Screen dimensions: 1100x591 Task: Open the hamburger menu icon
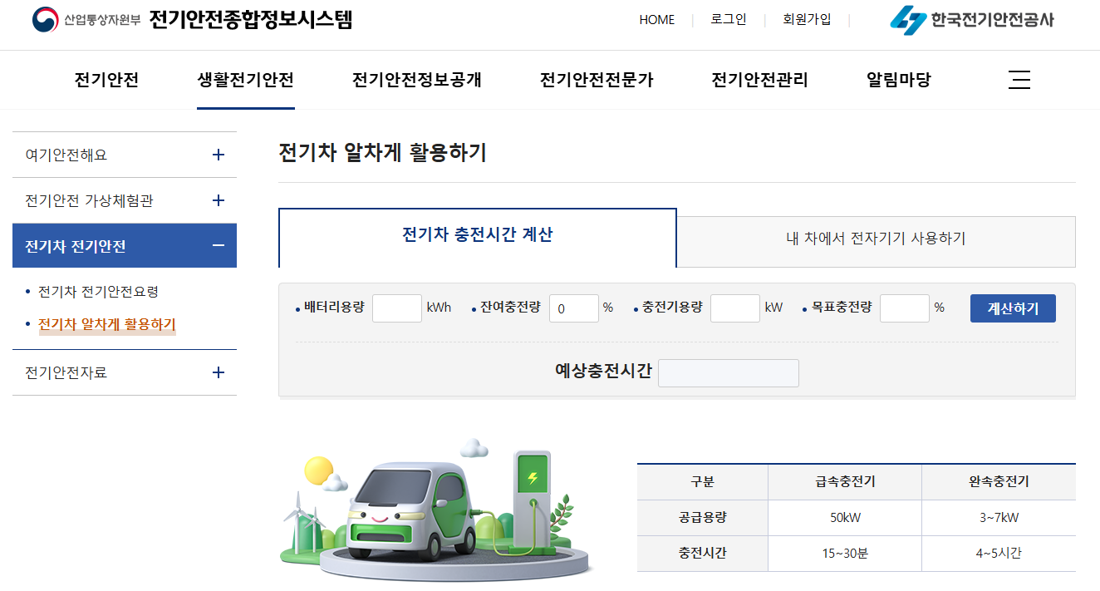pyautogui.click(x=1019, y=80)
